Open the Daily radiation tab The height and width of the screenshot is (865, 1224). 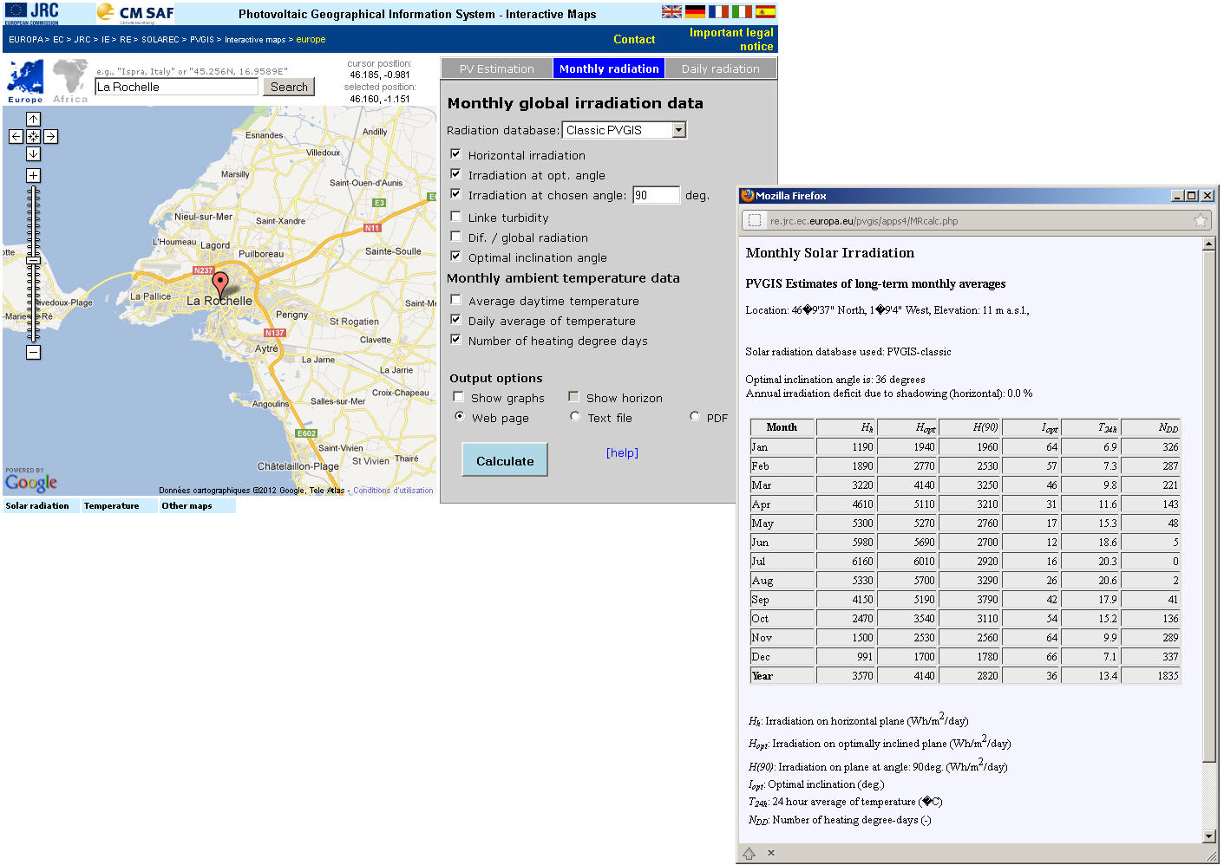720,68
